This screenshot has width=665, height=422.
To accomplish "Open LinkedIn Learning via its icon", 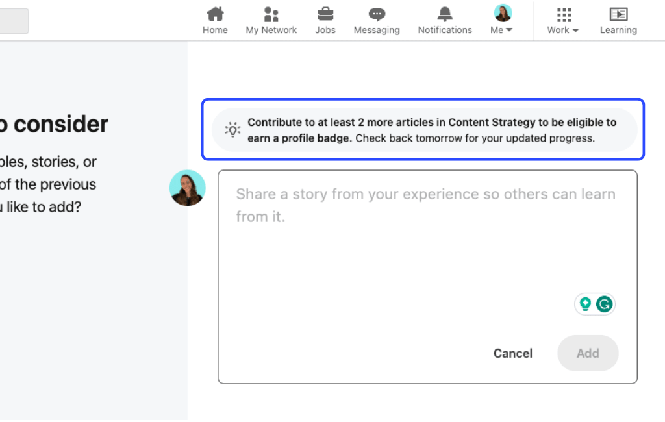I will (618, 14).
